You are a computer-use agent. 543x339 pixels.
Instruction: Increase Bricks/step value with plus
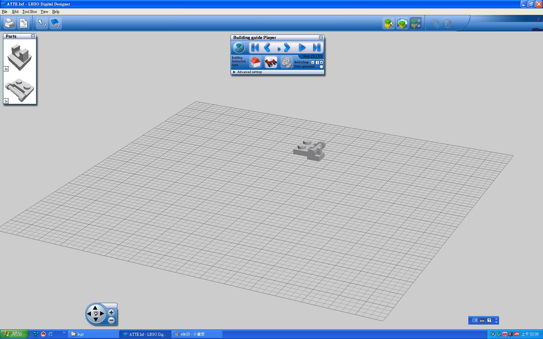pos(321,62)
